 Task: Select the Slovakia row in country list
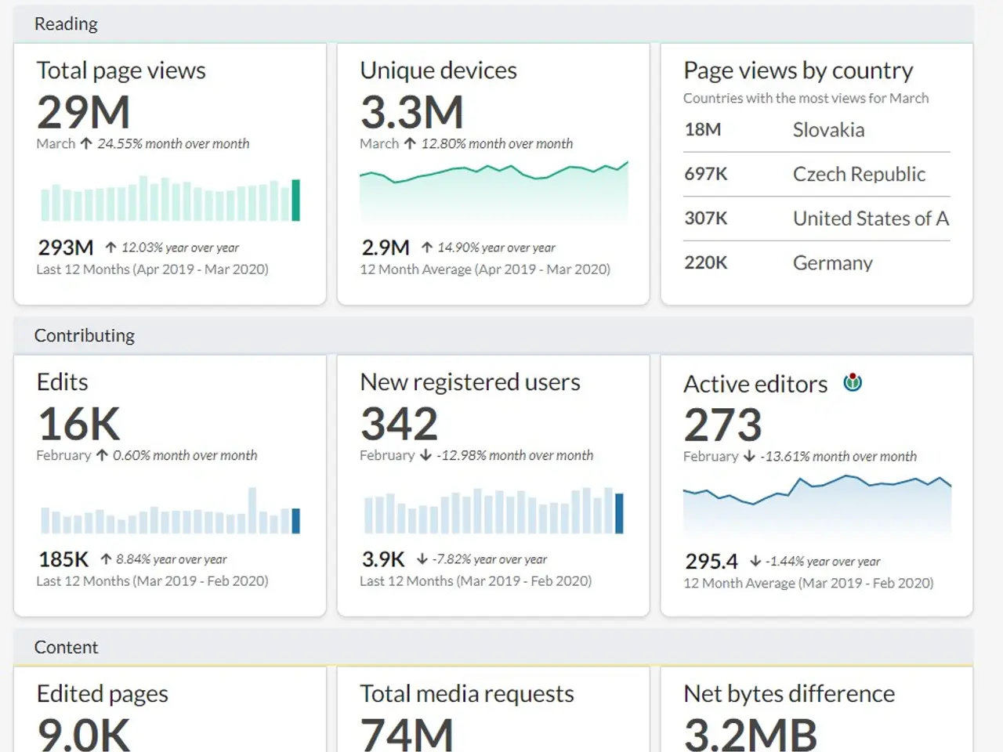tap(816, 130)
